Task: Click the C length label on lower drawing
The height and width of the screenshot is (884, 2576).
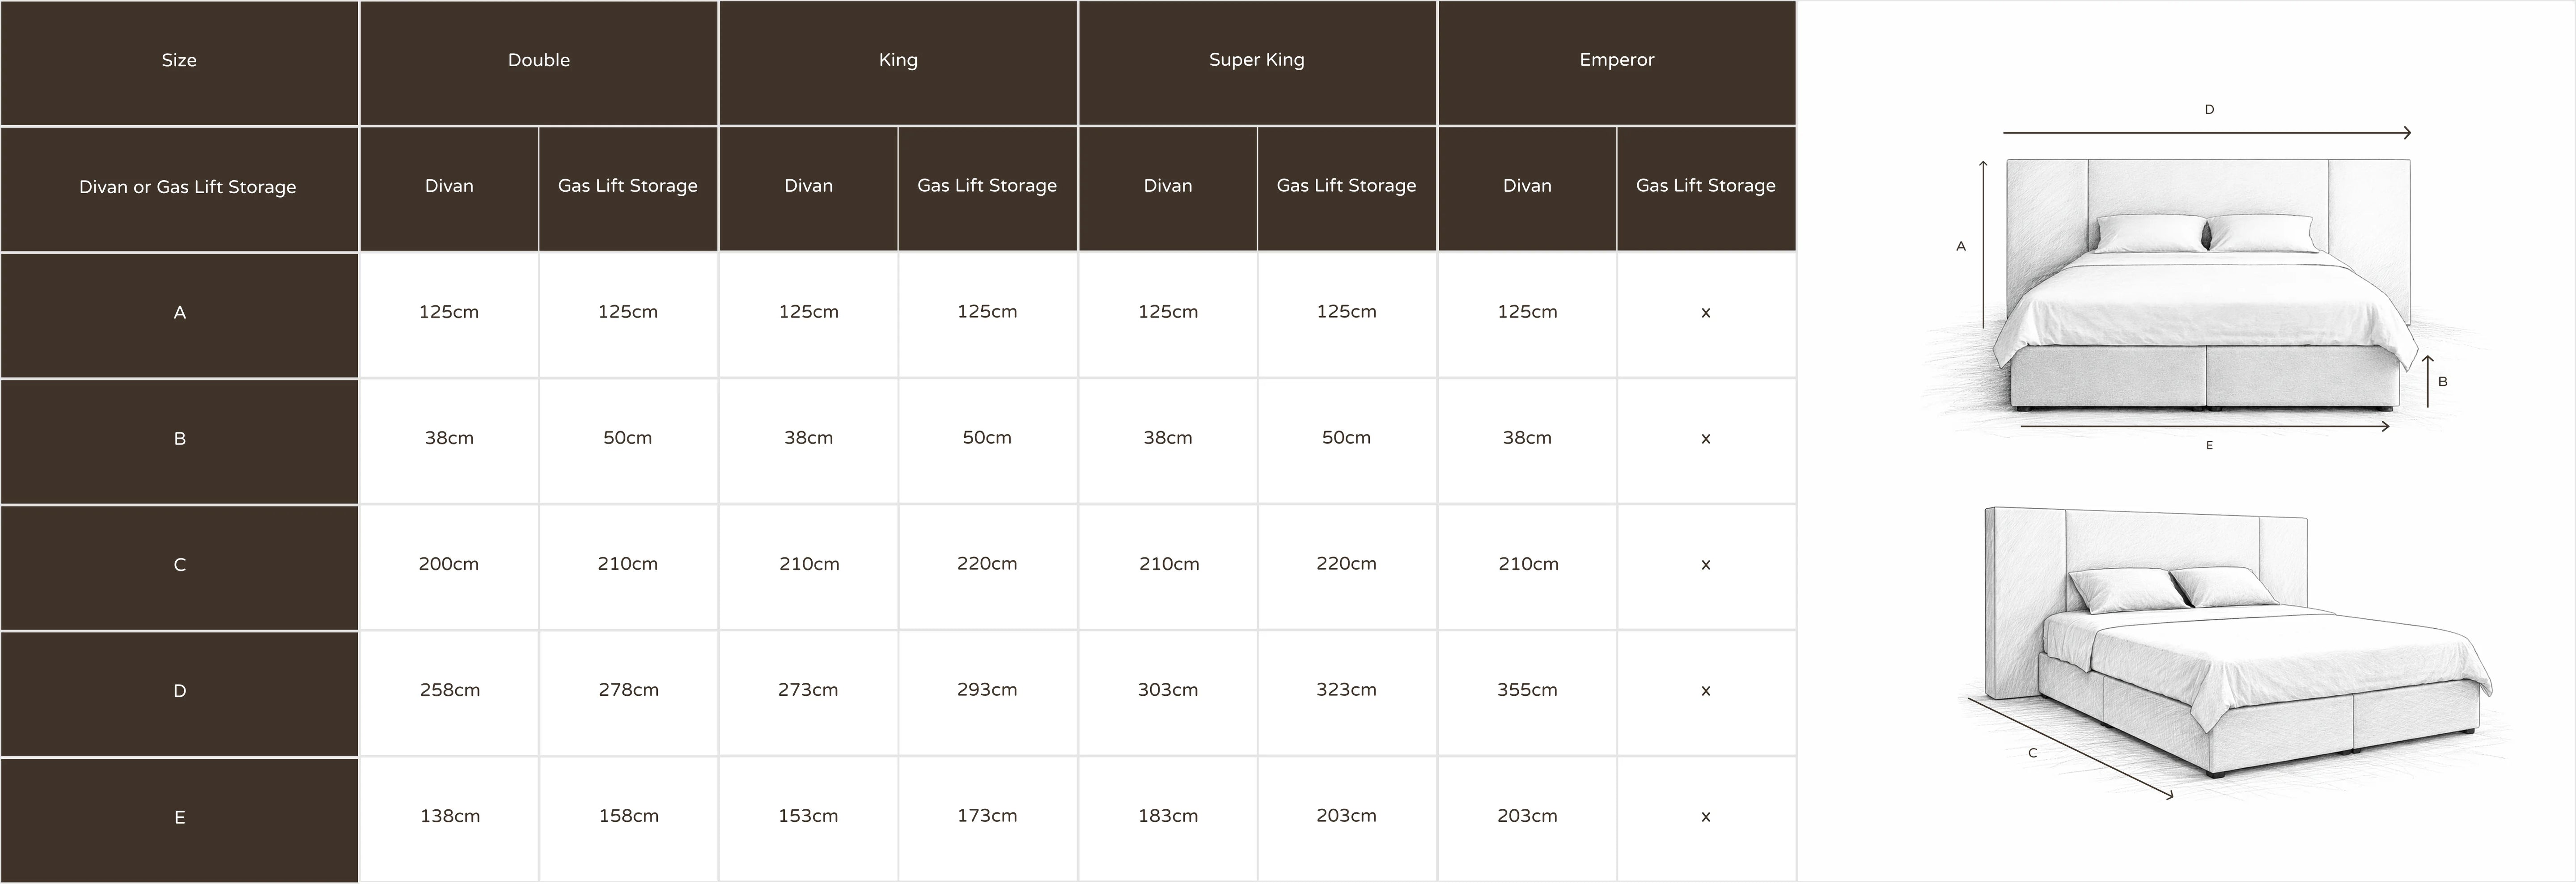Action: click(2032, 753)
